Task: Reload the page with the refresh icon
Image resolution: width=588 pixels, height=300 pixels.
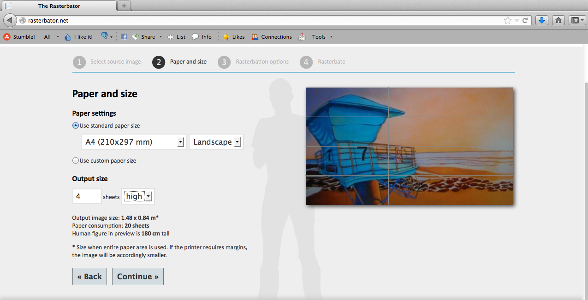Action: coord(525,21)
